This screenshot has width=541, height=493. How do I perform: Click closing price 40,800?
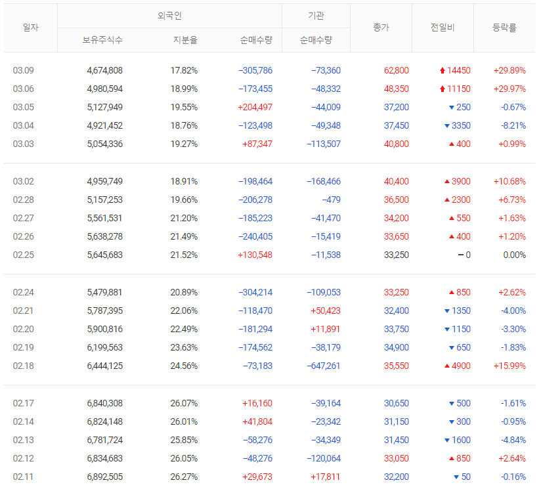(x=397, y=144)
